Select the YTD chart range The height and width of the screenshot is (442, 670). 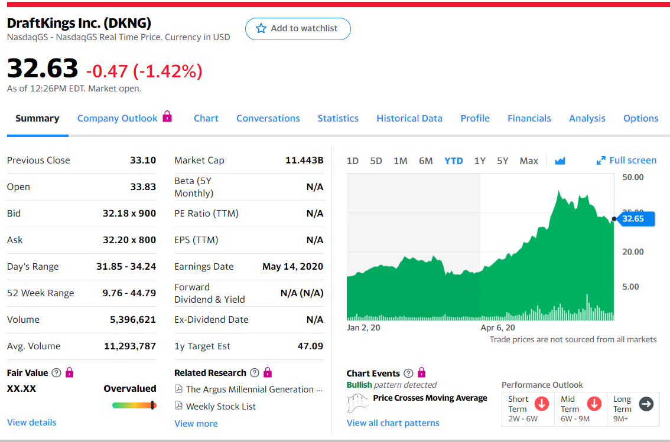coord(453,161)
